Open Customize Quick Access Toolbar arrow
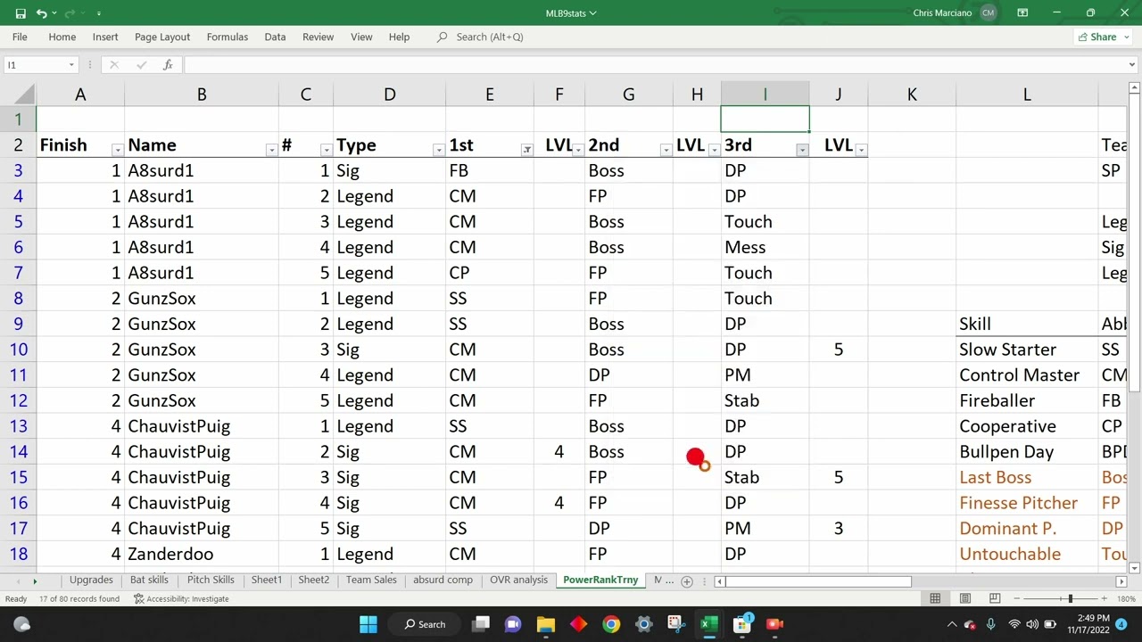 pyautogui.click(x=99, y=13)
